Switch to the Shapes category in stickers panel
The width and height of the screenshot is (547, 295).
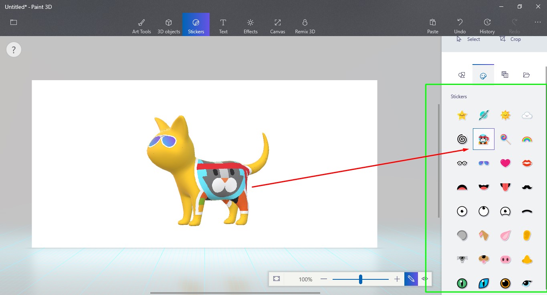[x=461, y=74]
